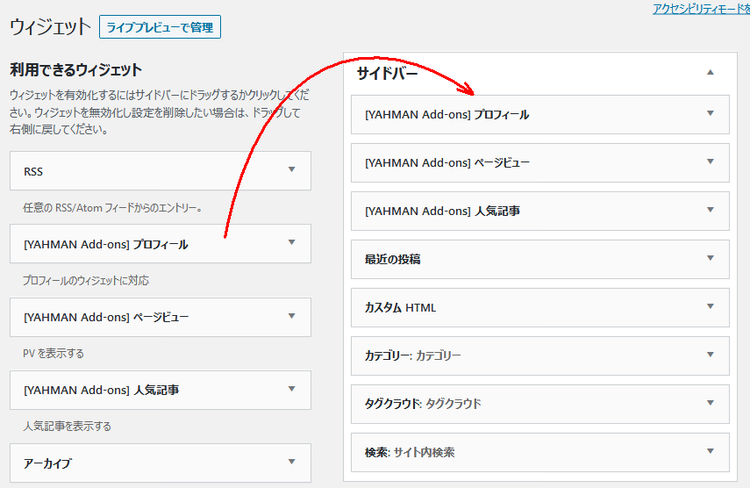Collapse the サイドバー panel with the up arrow
This screenshot has height=488, width=750.
click(711, 72)
